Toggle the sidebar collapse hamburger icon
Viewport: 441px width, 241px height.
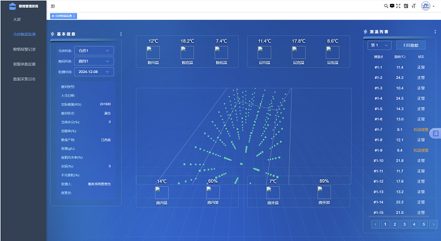(53, 6)
